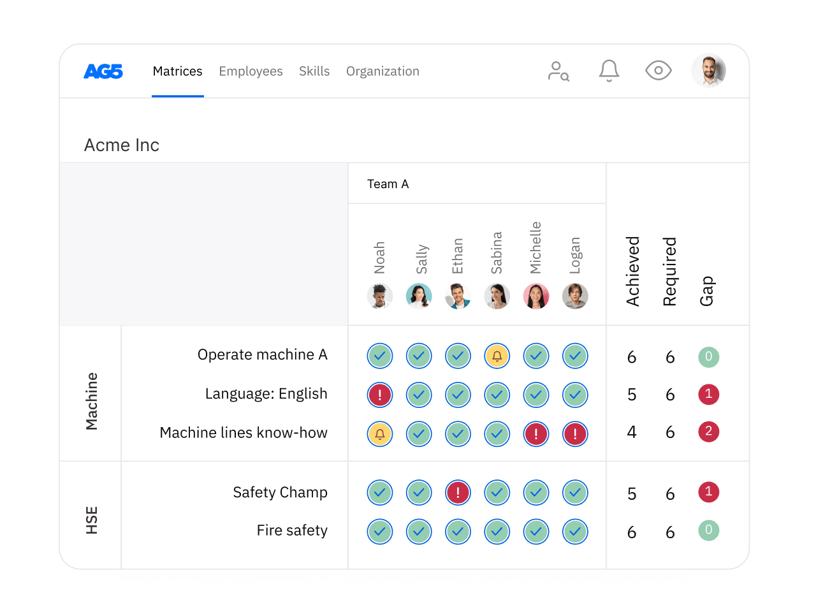Open the profile avatar in the top right

pos(709,71)
